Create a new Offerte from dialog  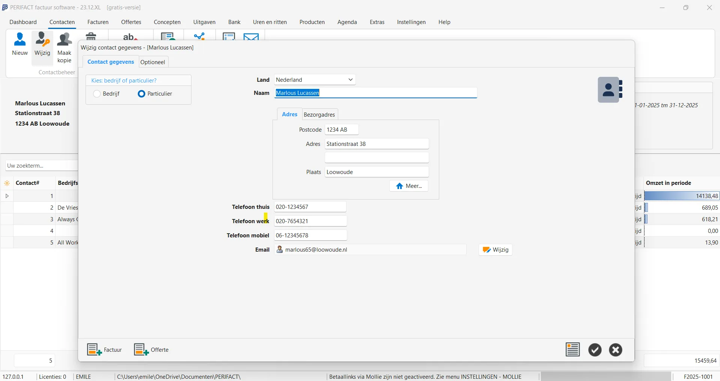[x=152, y=349]
